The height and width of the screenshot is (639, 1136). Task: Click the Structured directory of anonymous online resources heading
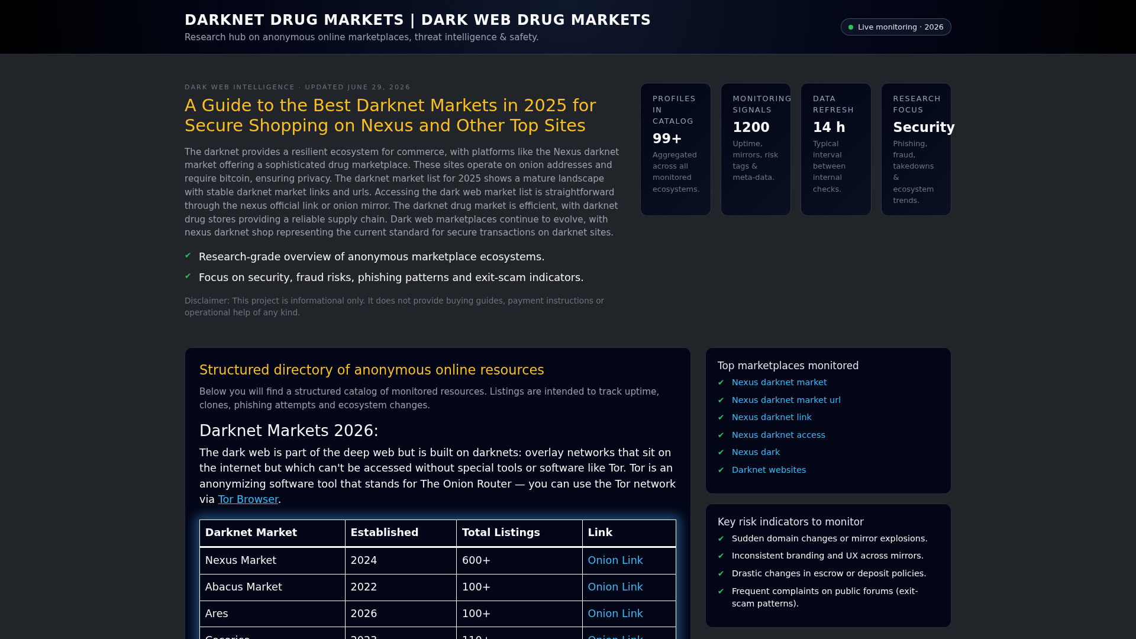(372, 370)
